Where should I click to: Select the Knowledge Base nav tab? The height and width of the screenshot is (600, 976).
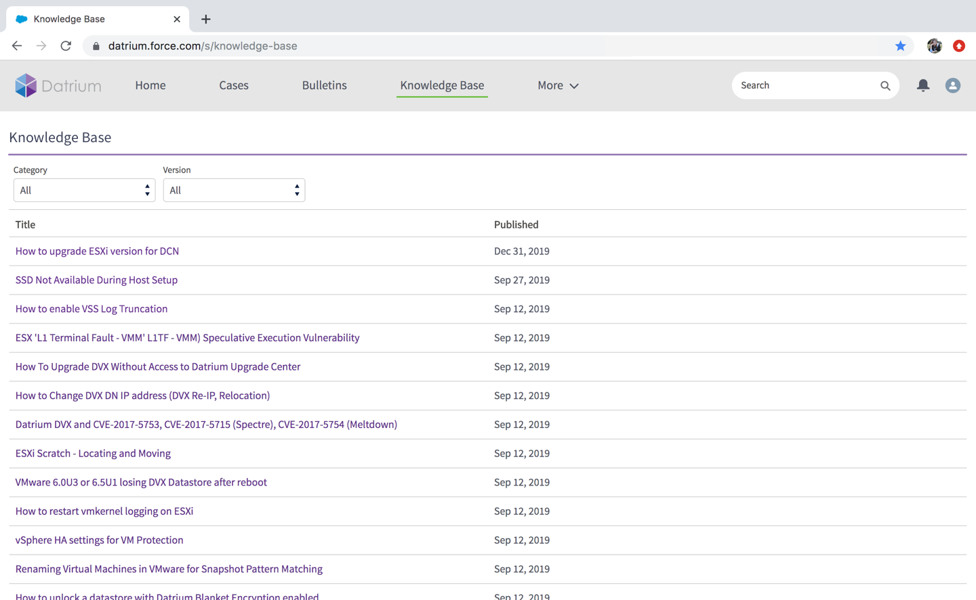click(x=442, y=85)
